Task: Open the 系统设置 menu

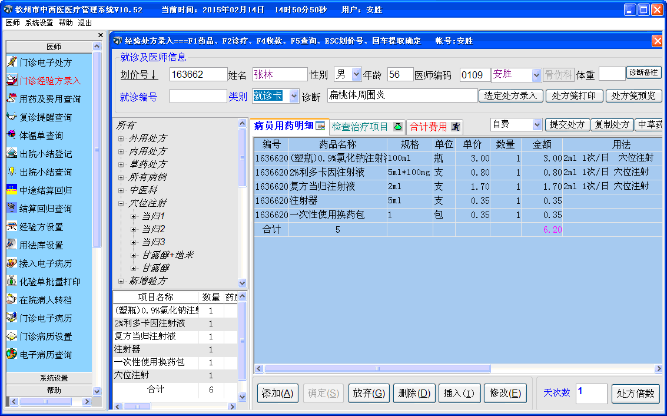Action: pyautogui.click(x=39, y=22)
